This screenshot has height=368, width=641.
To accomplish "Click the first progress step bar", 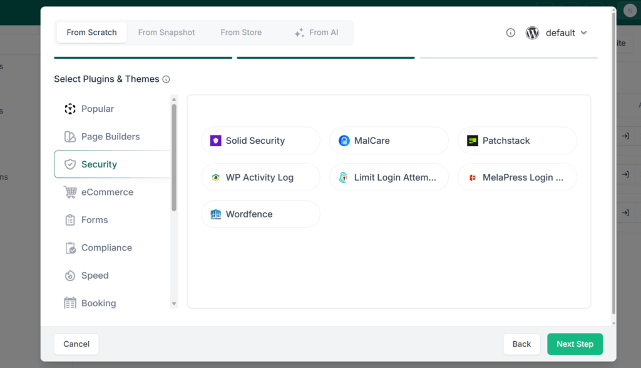I will 143,58.
